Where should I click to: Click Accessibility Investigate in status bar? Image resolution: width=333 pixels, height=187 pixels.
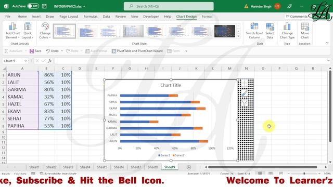coord(58,173)
